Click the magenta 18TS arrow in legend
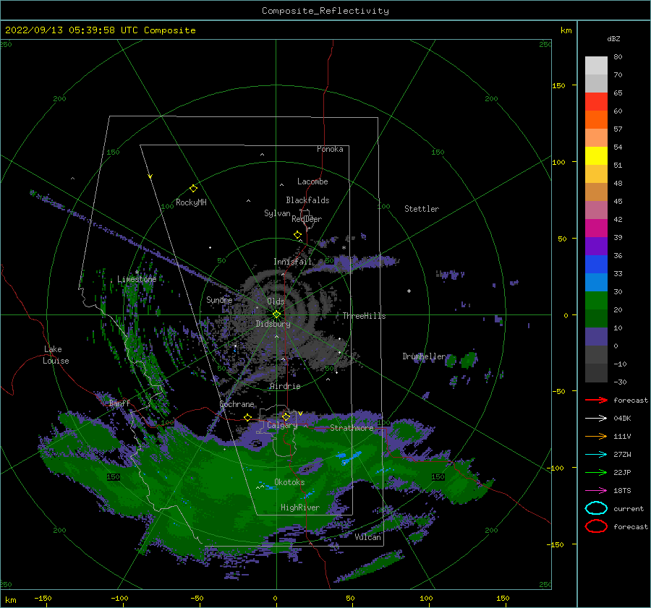This screenshot has width=651, height=608. pos(596,491)
